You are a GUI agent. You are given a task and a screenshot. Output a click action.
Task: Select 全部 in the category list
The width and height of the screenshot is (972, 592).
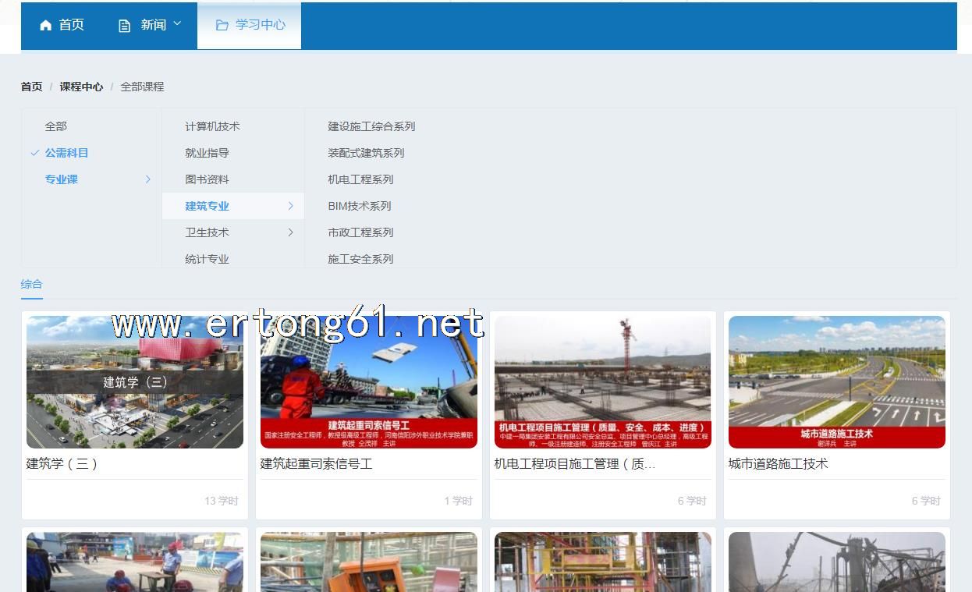55,126
